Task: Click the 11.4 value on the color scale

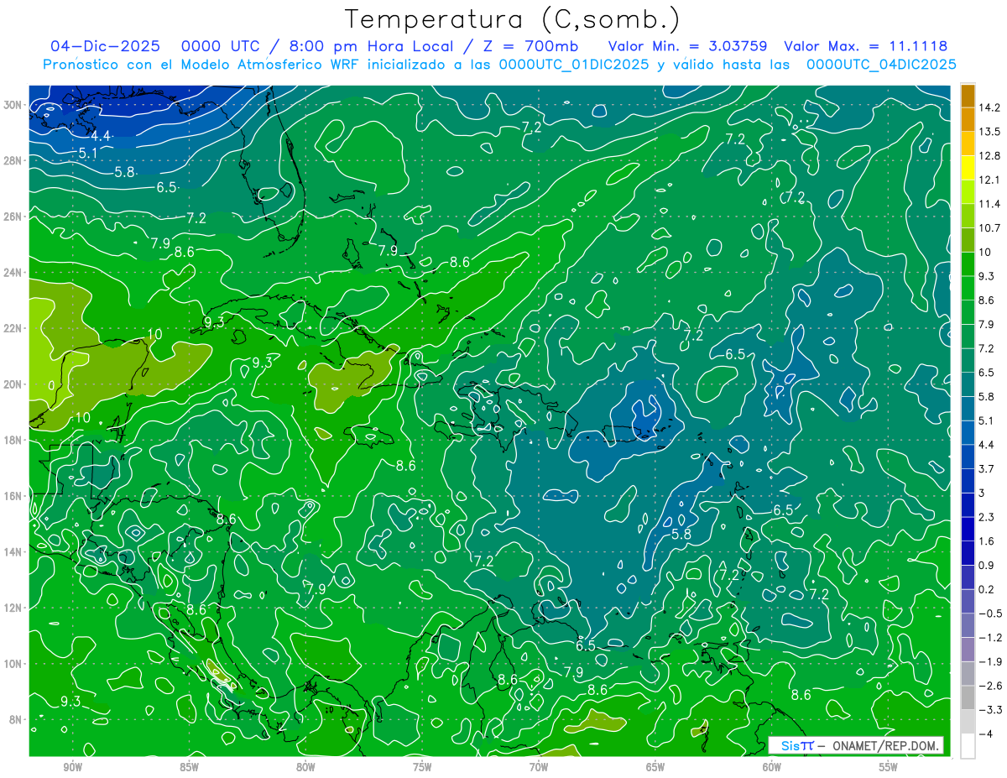Action: tap(990, 204)
